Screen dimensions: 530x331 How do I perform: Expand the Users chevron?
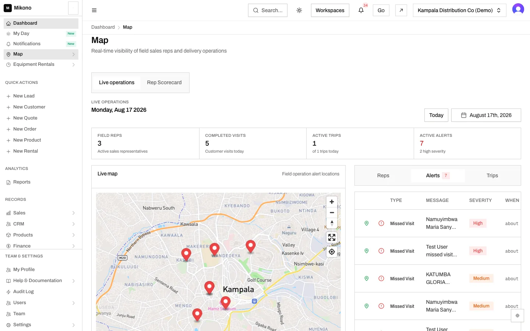point(74,303)
